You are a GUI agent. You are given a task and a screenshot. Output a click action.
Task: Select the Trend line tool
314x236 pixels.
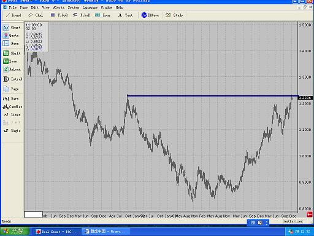point(13,15)
